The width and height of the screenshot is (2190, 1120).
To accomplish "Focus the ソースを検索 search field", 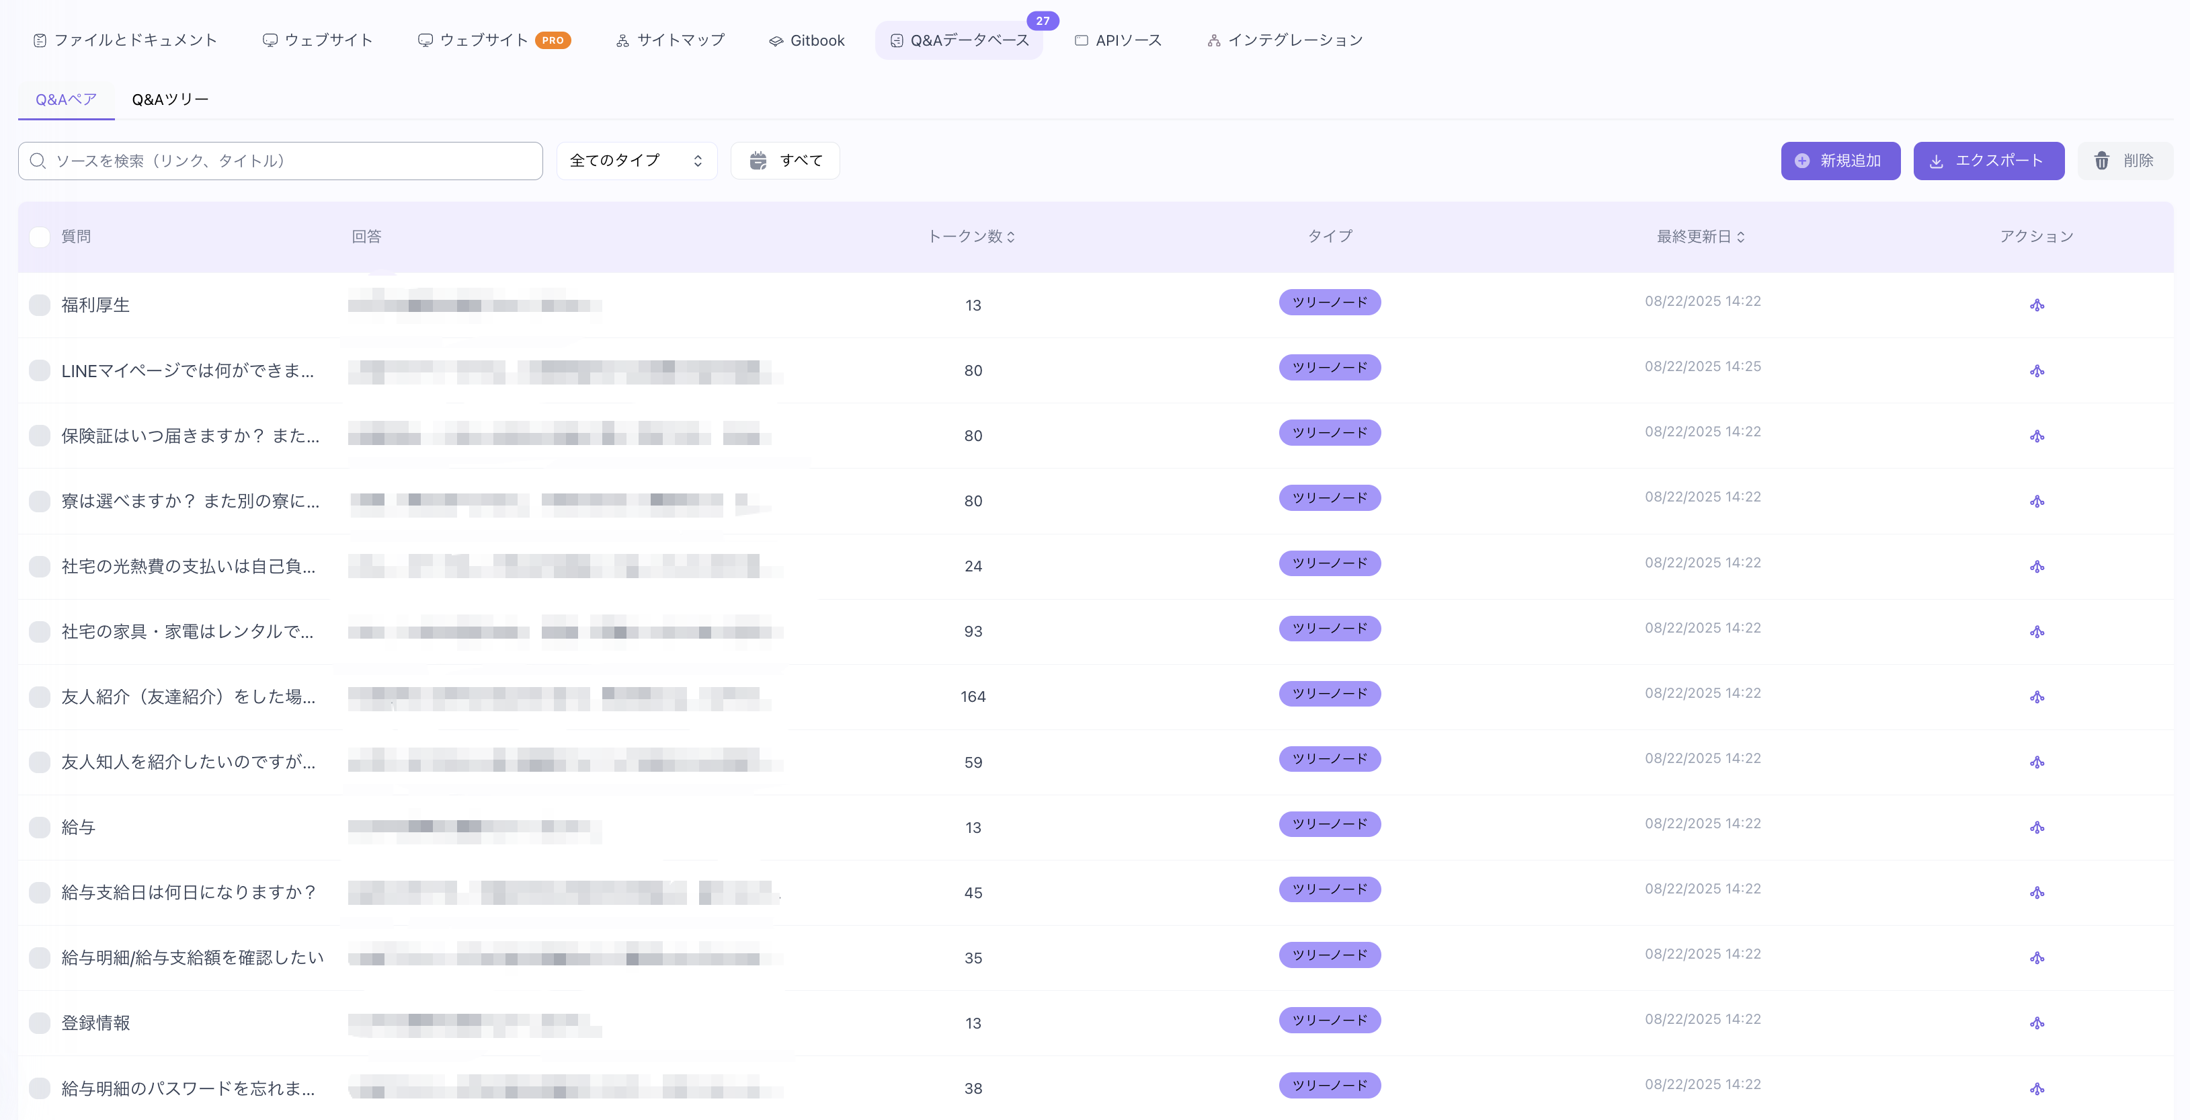I will 289,161.
